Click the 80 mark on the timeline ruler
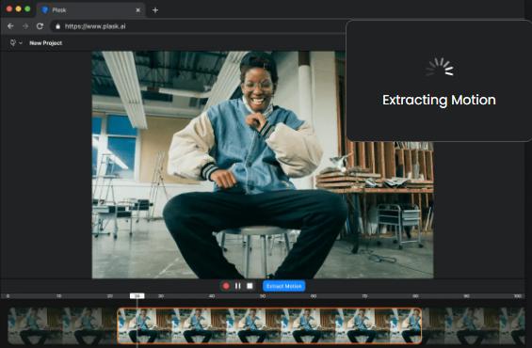Viewport: 532px width, 348px height. point(415,296)
